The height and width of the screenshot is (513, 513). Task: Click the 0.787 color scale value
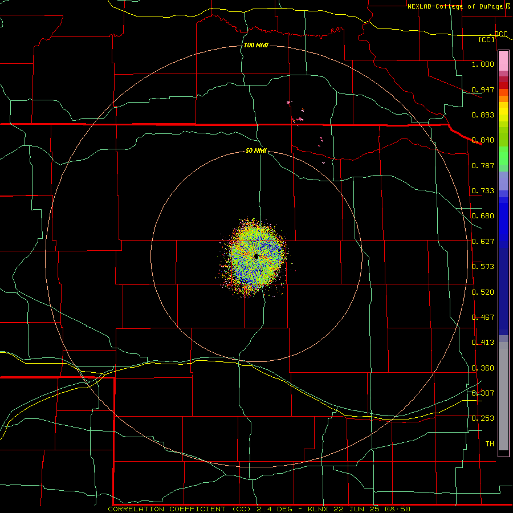pyautogui.click(x=483, y=165)
